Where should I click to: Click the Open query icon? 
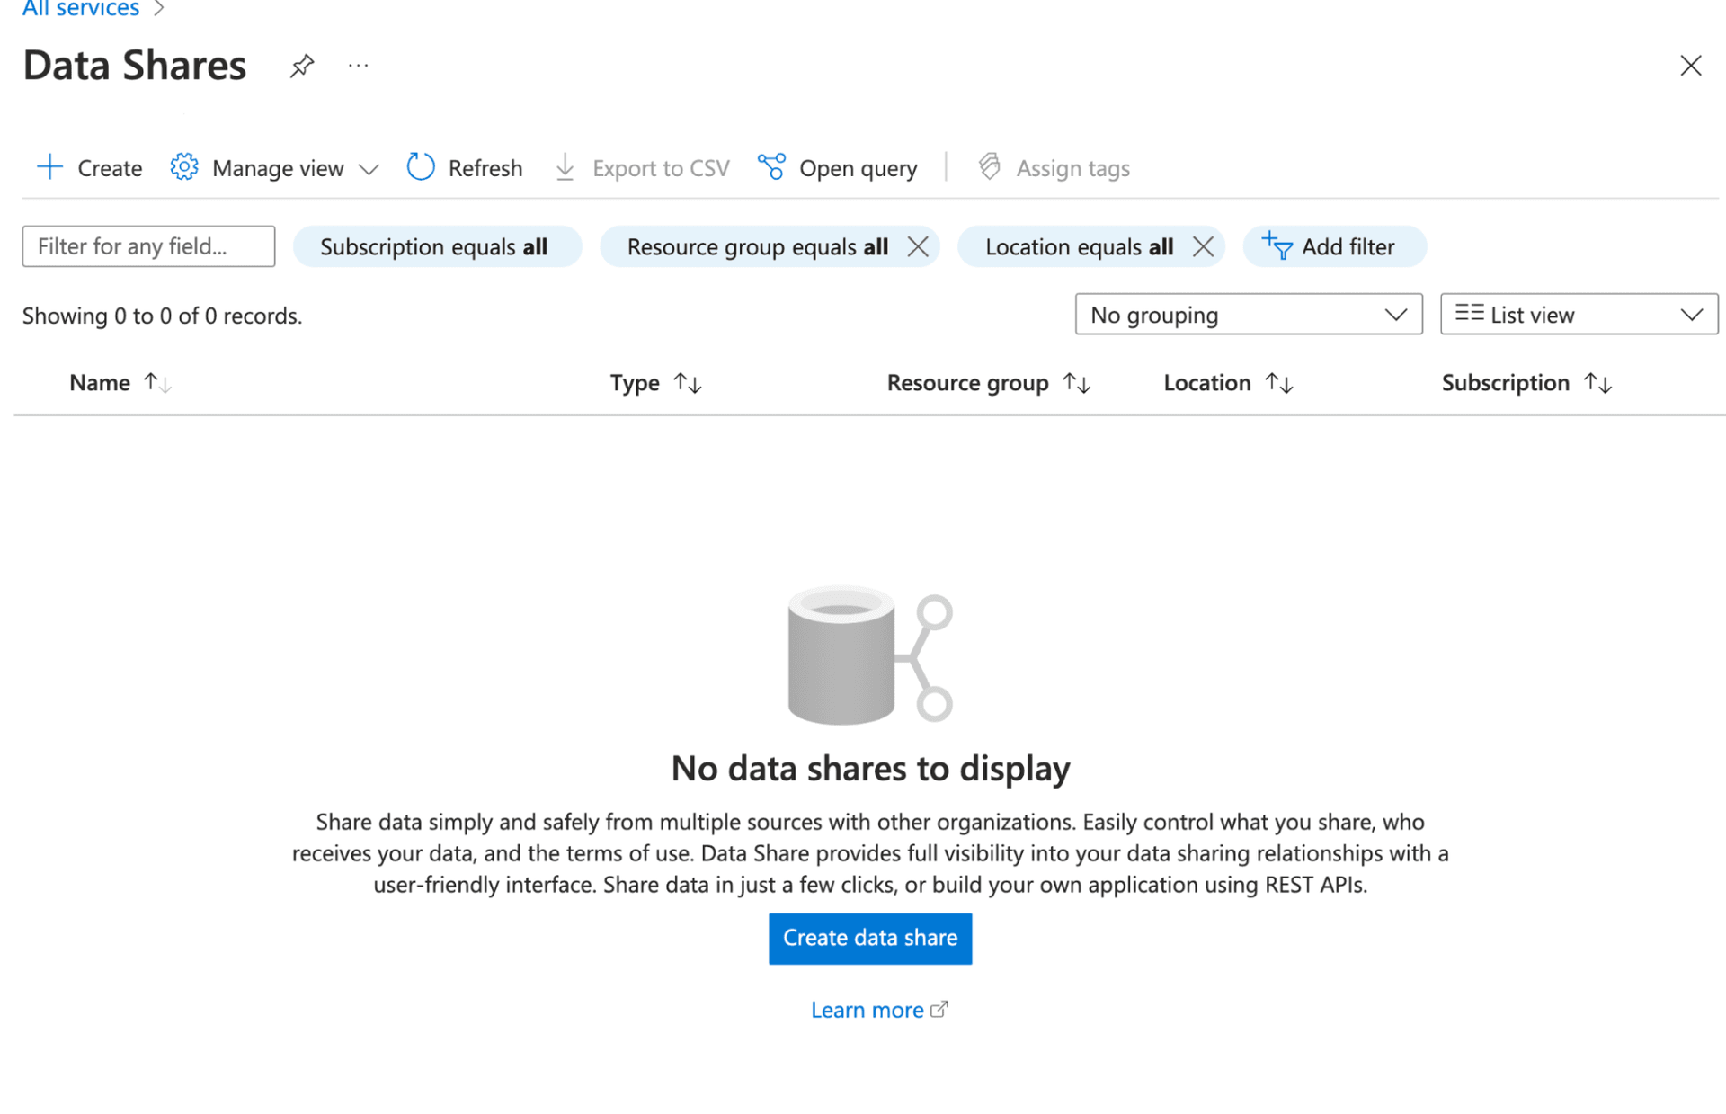click(x=771, y=167)
